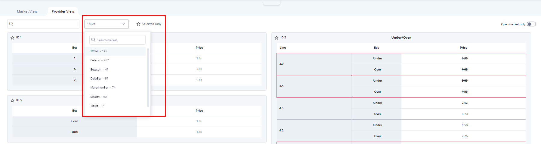Enable the Open market only toggle

[x=531, y=24]
